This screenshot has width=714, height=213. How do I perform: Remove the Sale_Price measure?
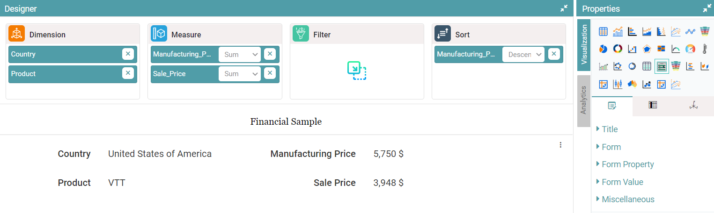(270, 73)
